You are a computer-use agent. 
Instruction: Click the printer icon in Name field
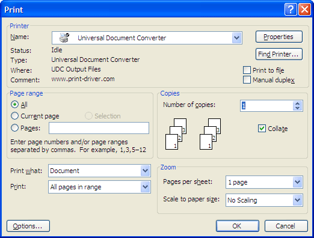(x=64, y=38)
